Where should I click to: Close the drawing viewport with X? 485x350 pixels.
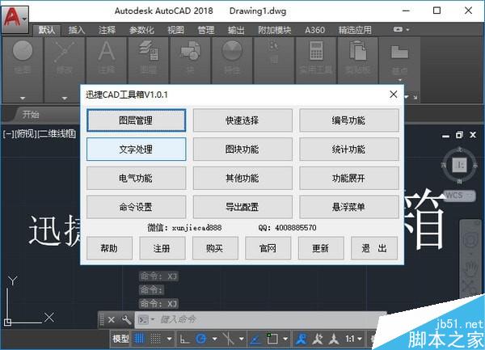[x=473, y=135]
